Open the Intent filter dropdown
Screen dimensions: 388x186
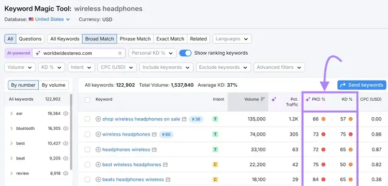pos(81,67)
